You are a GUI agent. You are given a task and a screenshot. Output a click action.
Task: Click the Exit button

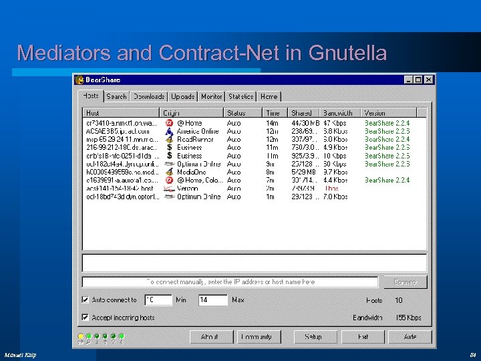[363, 337]
